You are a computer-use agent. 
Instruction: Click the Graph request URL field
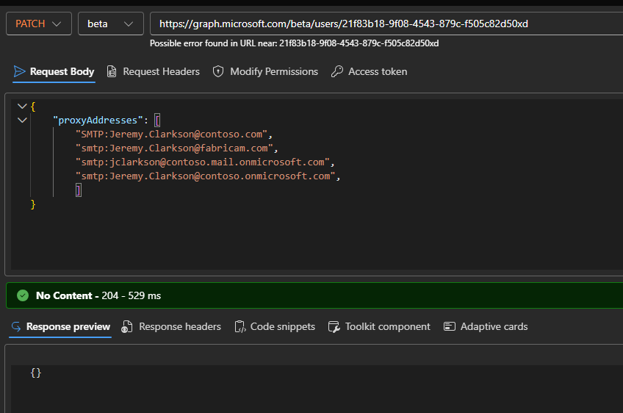point(382,24)
